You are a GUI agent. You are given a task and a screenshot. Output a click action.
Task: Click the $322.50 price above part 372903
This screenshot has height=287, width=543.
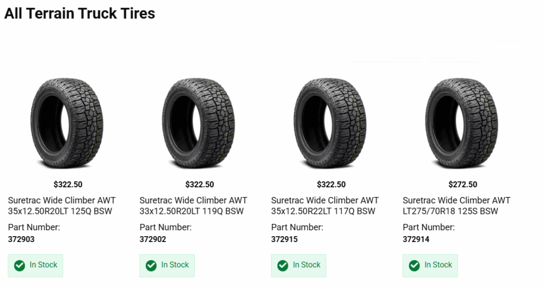pyautogui.click(x=68, y=185)
